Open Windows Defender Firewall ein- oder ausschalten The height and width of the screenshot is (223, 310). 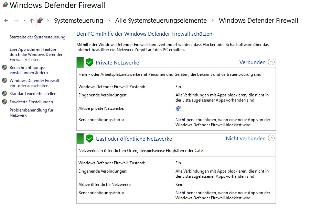pyautogui.click(x=34, y=83)
